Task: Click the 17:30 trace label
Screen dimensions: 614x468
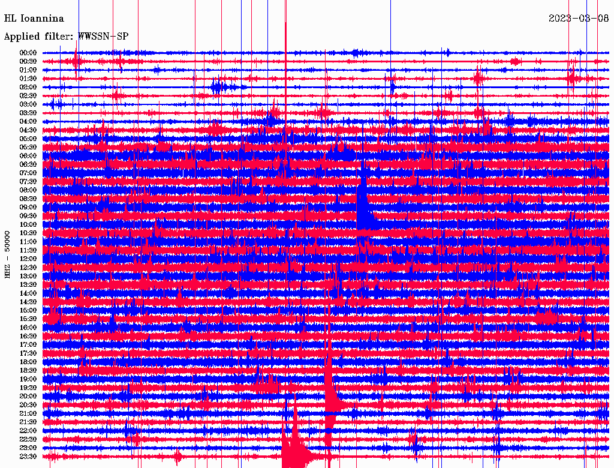Action: [28, 353]
